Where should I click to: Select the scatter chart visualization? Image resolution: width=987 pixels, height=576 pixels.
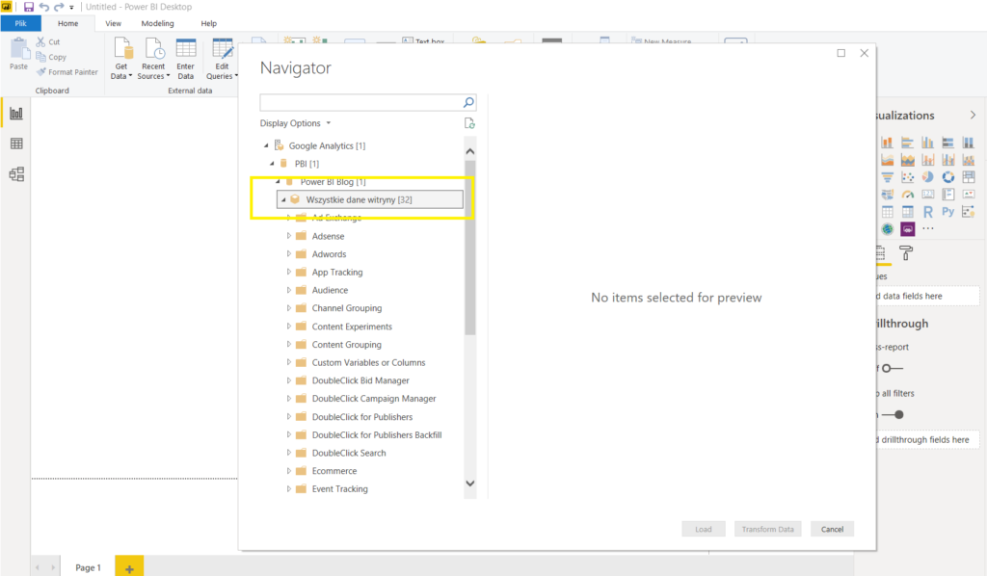click(907, 177)
